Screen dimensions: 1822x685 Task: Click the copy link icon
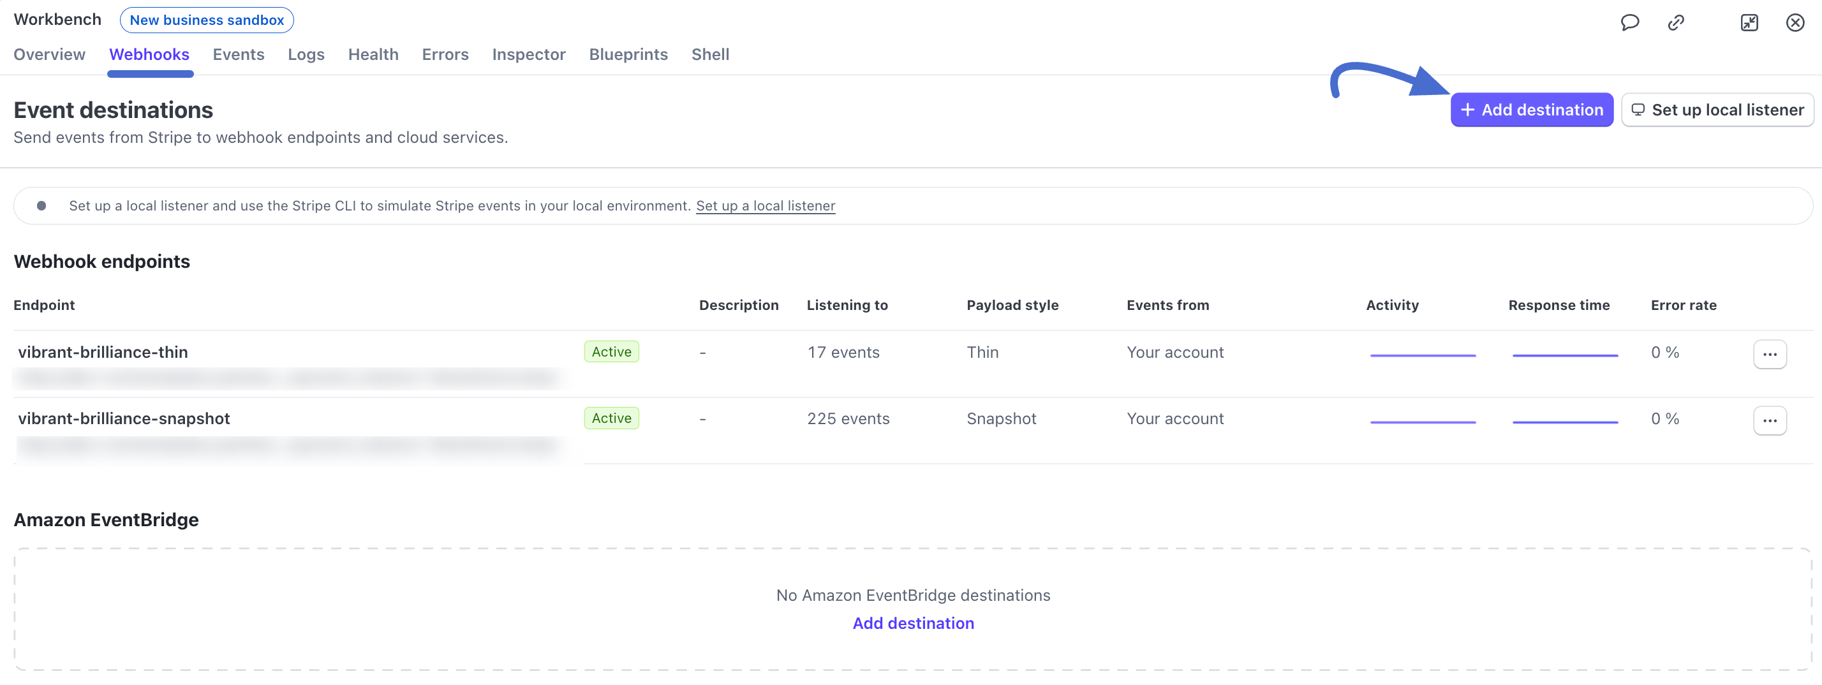point(1675,22)
